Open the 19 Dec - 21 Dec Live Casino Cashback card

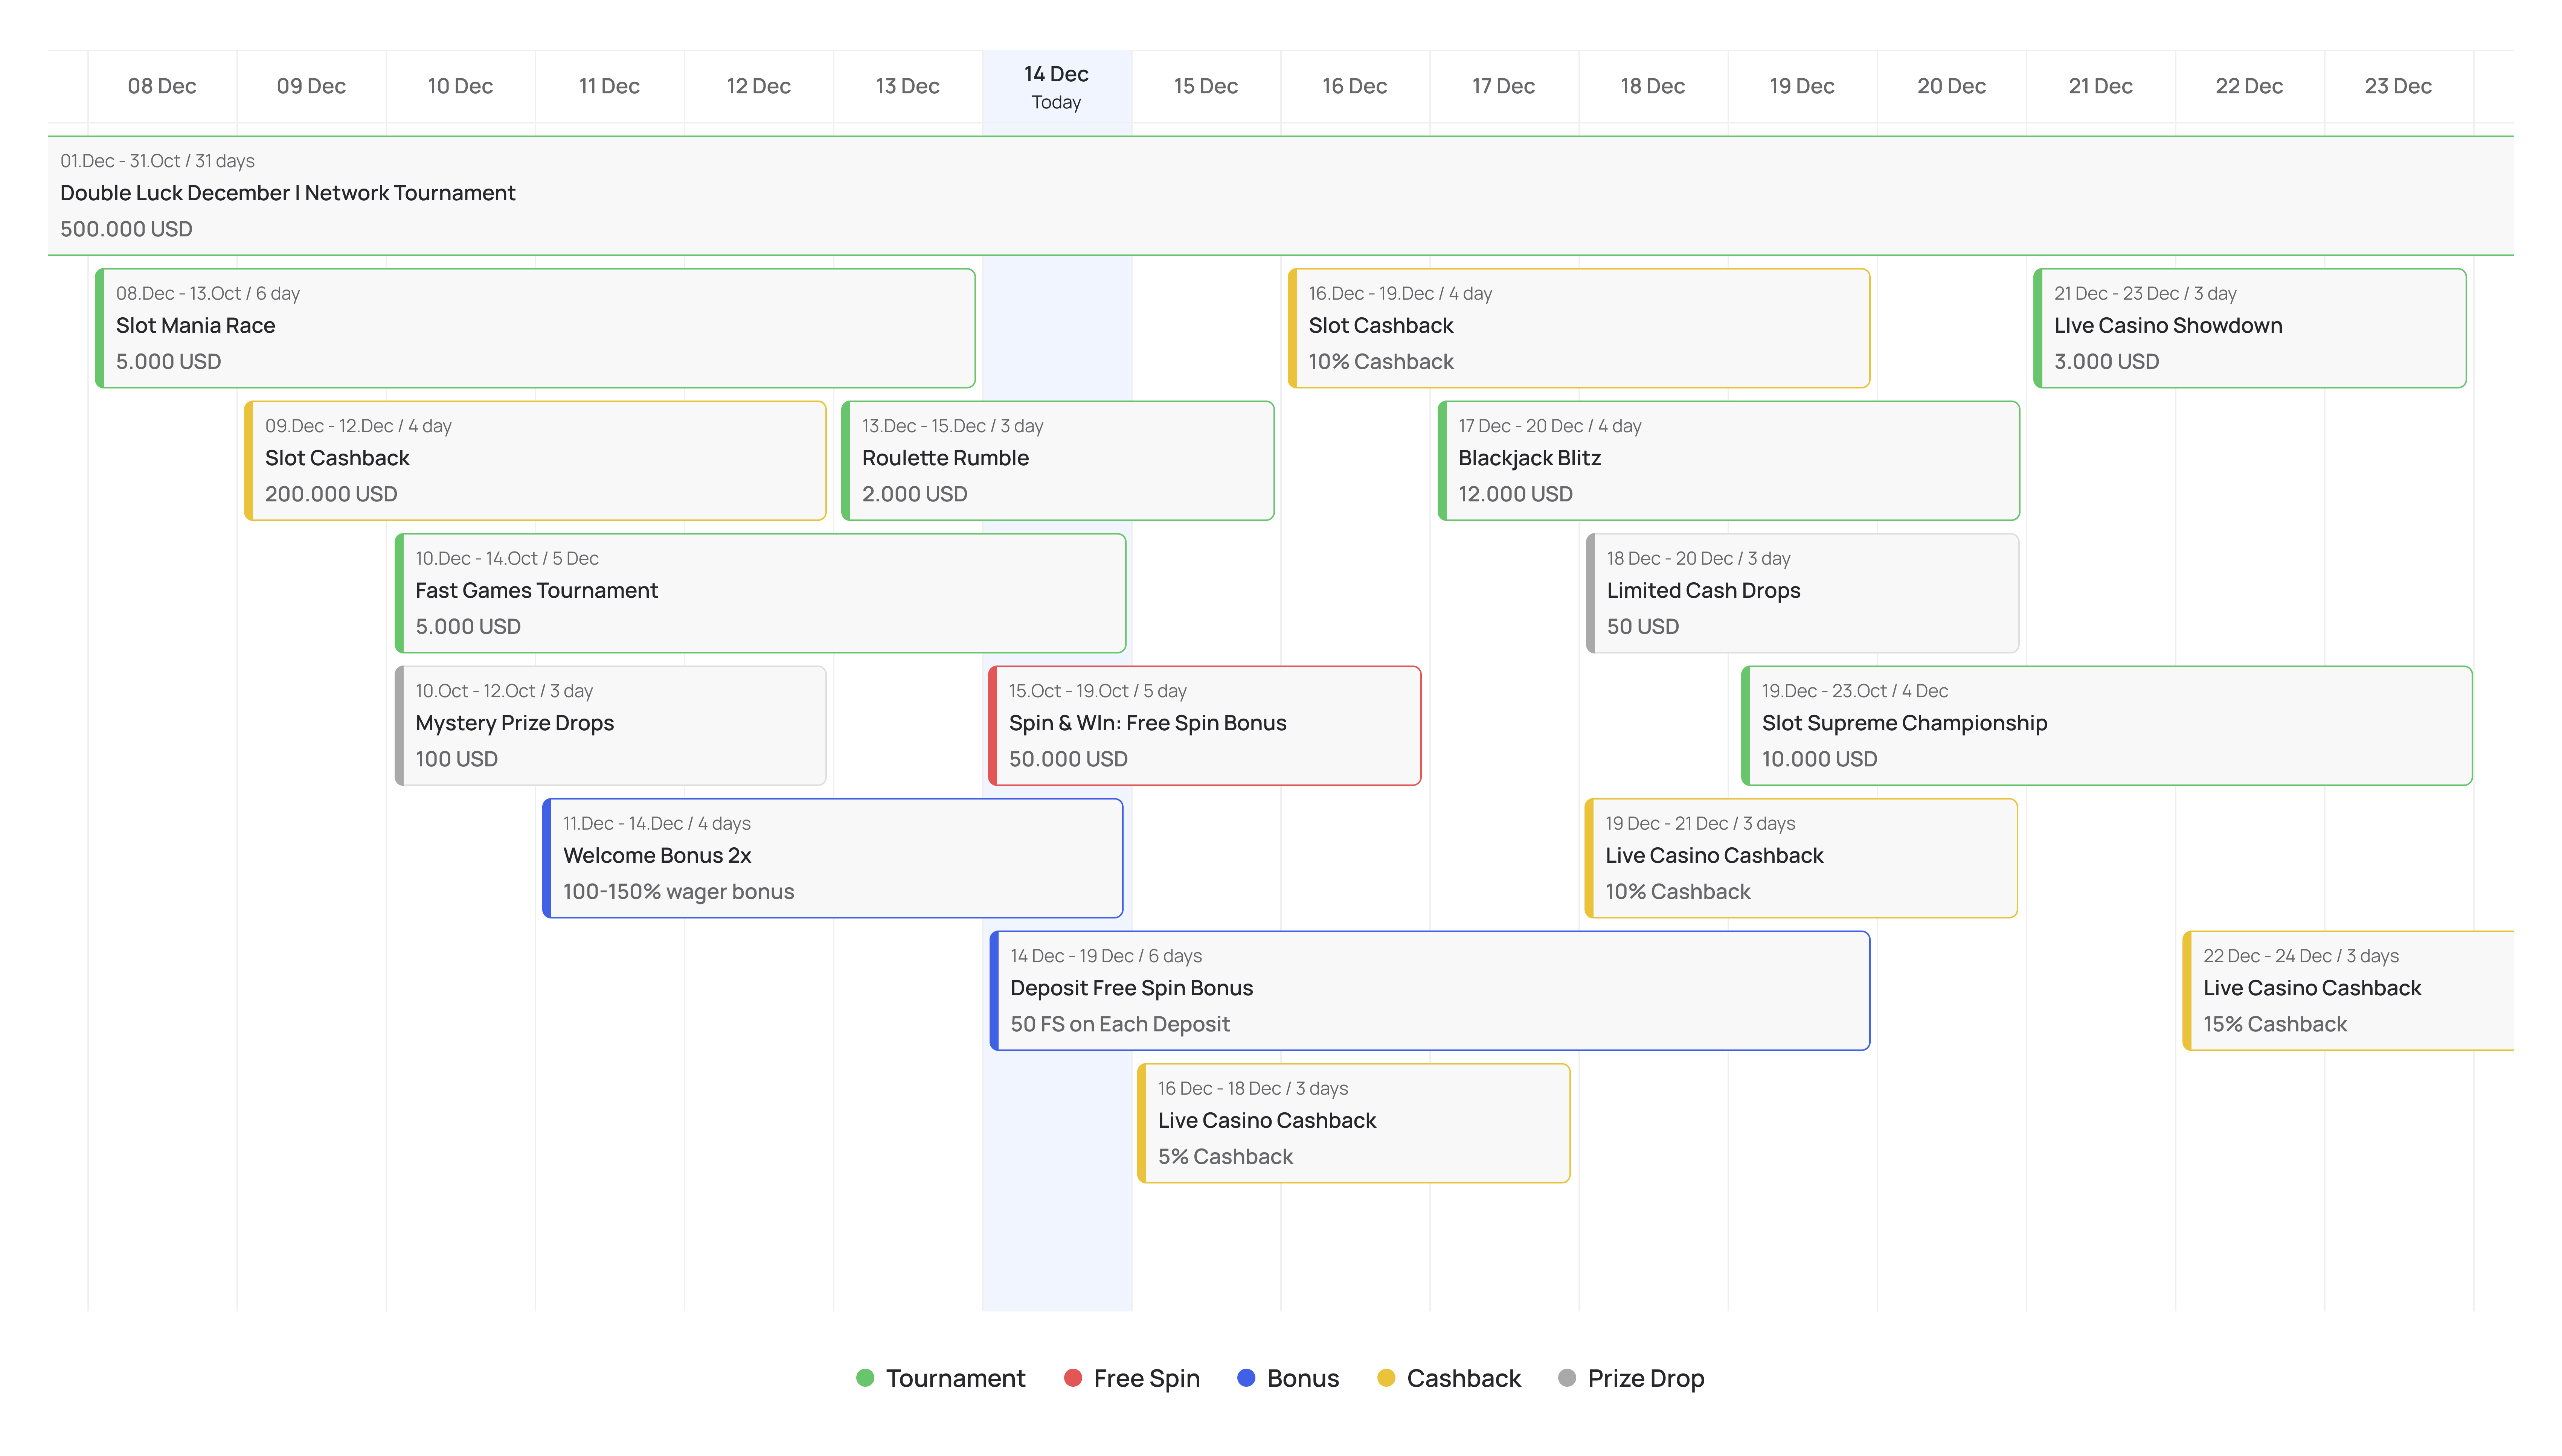[x=1801, y=858]
